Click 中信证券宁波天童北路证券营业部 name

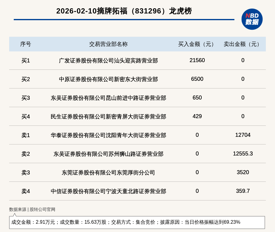(108, 191)
